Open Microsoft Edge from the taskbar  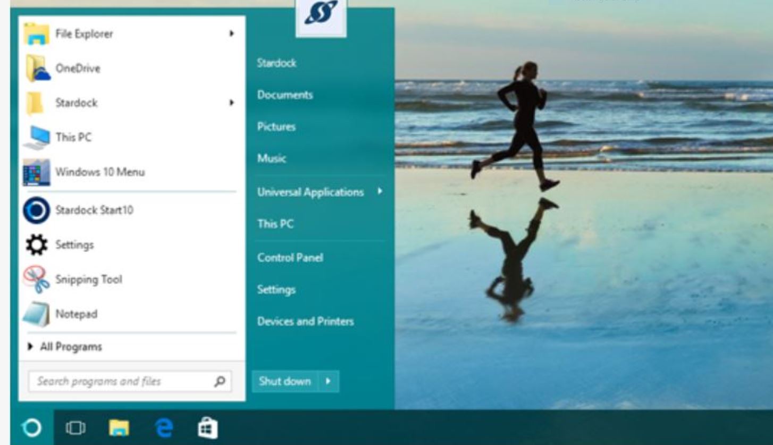164,427
